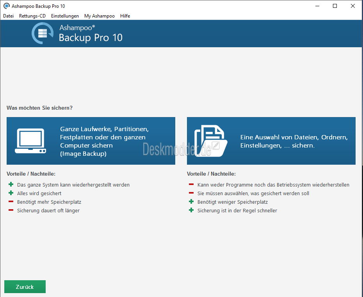Screen dimensions: 363x297
Task: Click the text 'Was möchten Sie sichern?'
Action: 39,108
